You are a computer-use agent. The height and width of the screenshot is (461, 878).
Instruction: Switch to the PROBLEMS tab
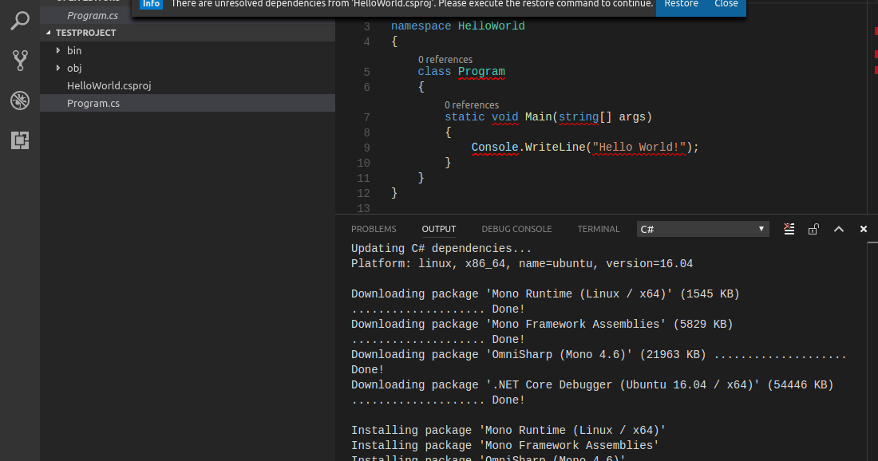click(x=374, y=229)
